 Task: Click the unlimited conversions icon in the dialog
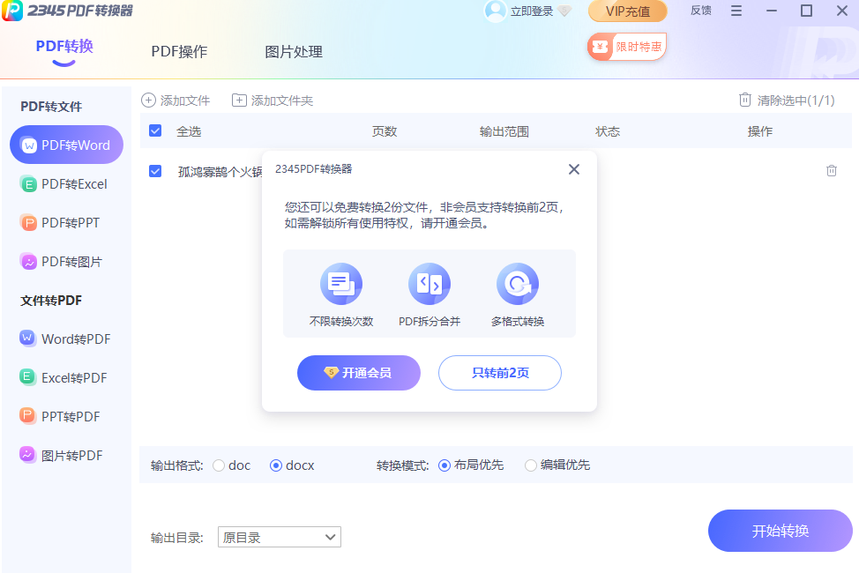tap(341, 284)
